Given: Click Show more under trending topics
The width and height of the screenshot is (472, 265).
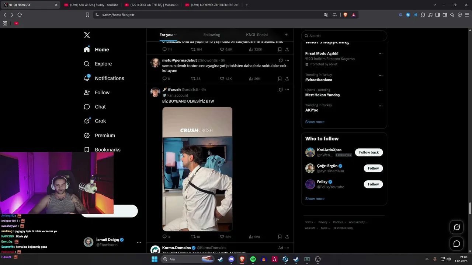Looking at the screenshot, I should pos(315,122).
